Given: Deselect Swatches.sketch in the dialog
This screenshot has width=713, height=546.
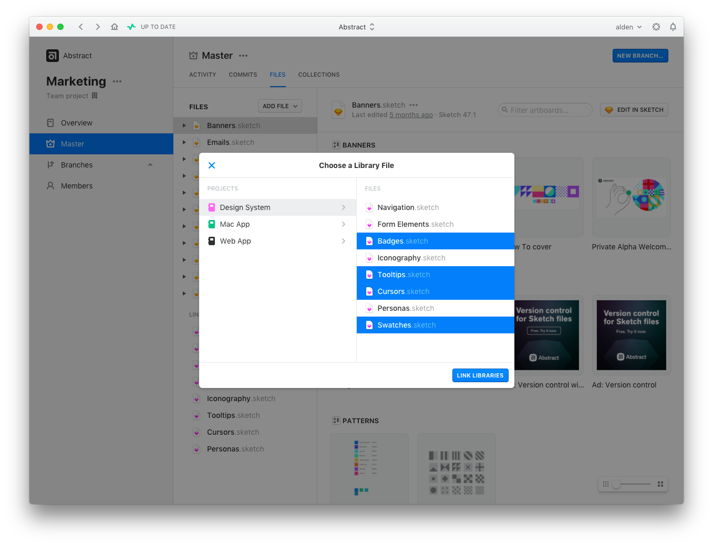Looking at the screenshot, I should tap(435, 325).
